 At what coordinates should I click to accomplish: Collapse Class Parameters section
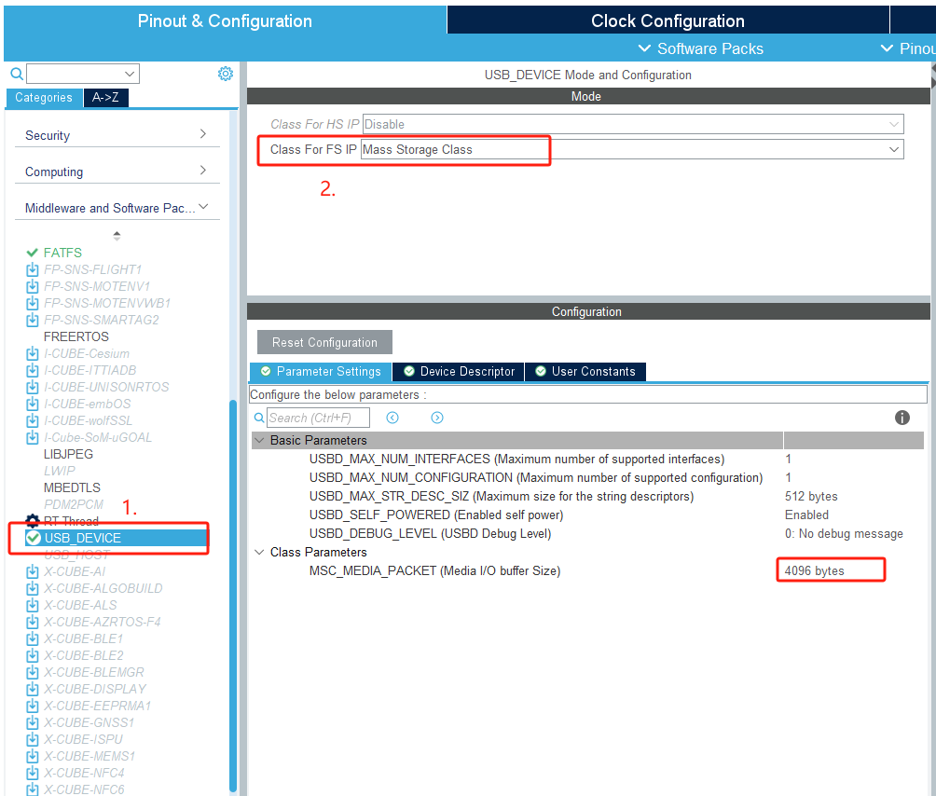coord(259,553)
